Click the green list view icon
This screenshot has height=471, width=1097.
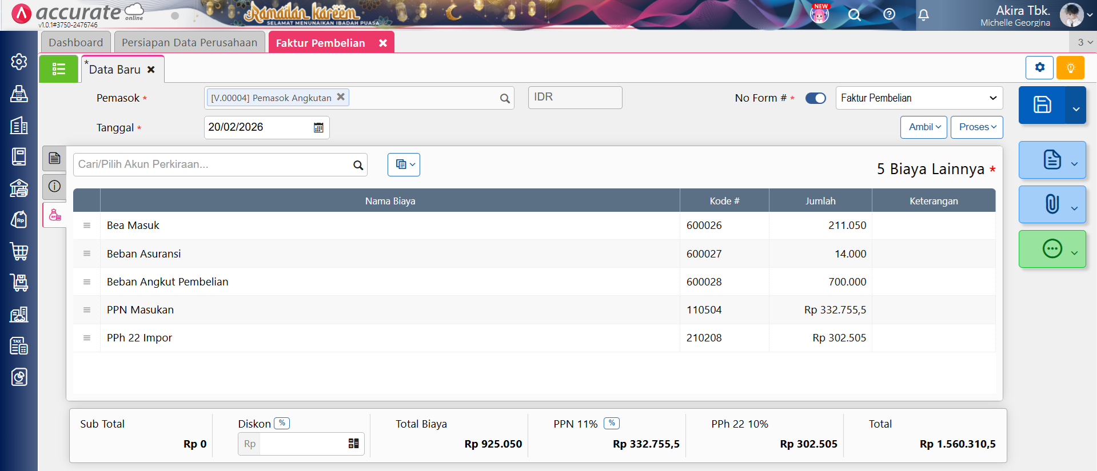(58, 69)
